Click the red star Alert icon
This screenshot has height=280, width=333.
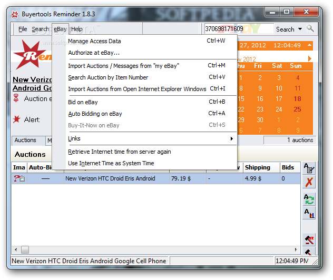(x=16, y=119)
